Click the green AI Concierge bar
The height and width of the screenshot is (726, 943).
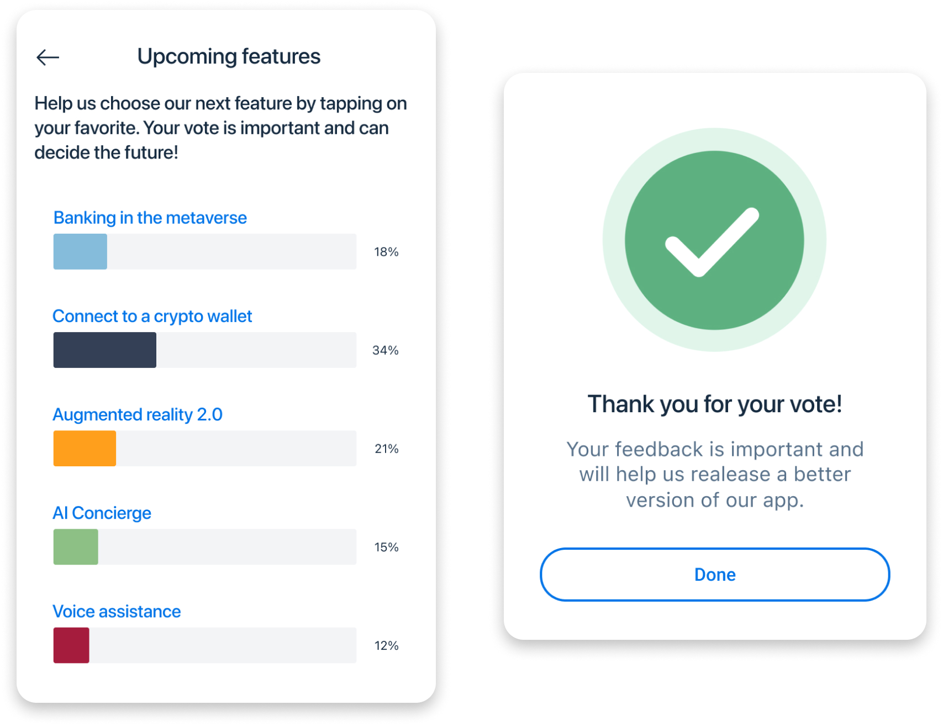coord(76,546)
